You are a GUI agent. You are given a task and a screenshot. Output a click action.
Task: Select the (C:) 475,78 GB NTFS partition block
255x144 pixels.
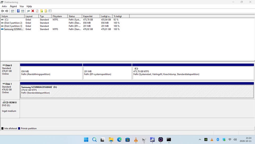coord(193,71)
